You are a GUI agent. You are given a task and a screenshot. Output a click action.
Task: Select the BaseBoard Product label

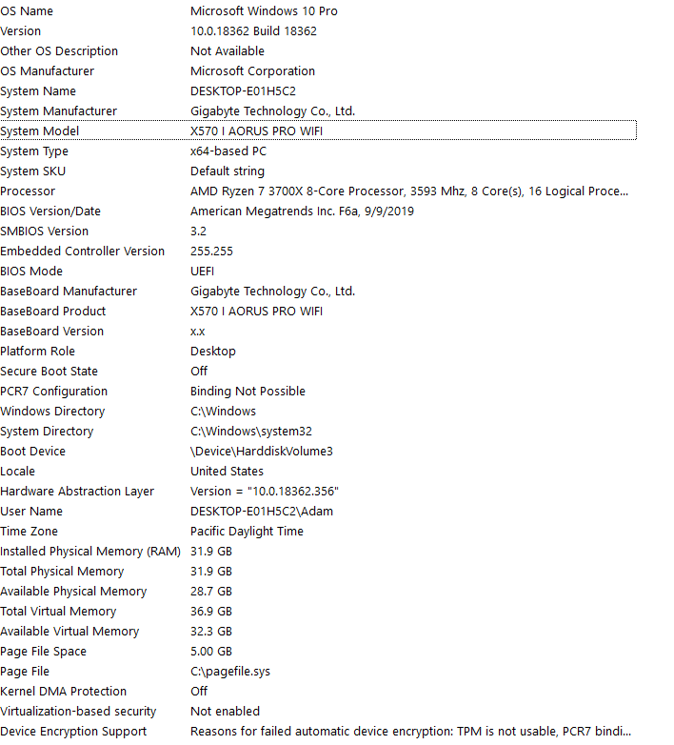[52, 311]
